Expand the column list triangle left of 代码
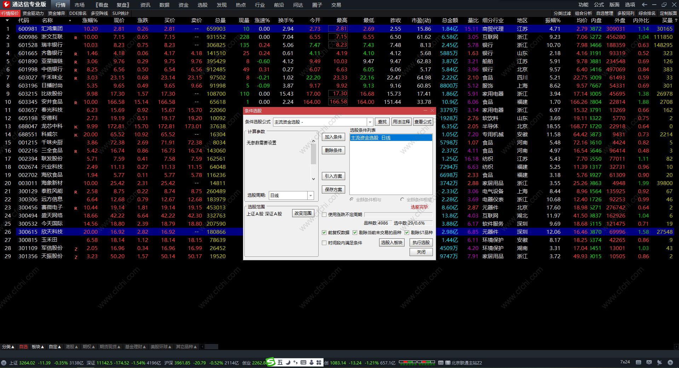Screen dimensions: 679x368 7,20
